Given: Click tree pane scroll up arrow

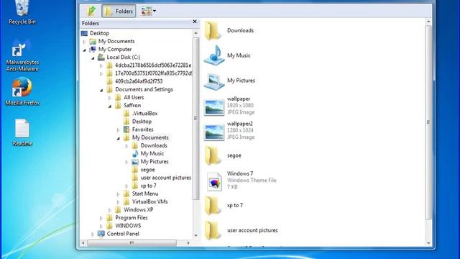Looking at the screenshot, I should click(x=196, y=33).
